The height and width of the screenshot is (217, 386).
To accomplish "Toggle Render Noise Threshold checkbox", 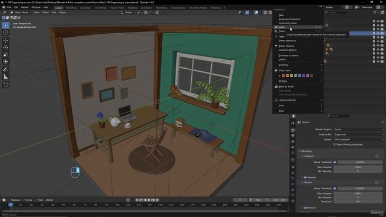I will [335, 189].
